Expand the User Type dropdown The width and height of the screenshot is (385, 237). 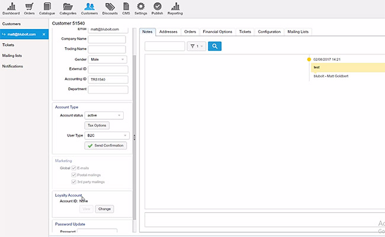[107, 135]
